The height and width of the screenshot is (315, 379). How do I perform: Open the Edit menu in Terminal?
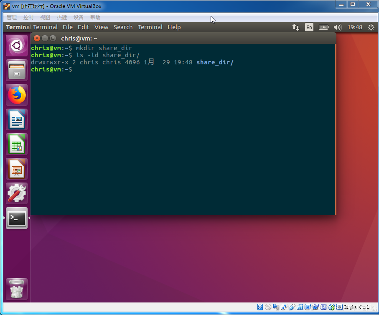(84, 27)
